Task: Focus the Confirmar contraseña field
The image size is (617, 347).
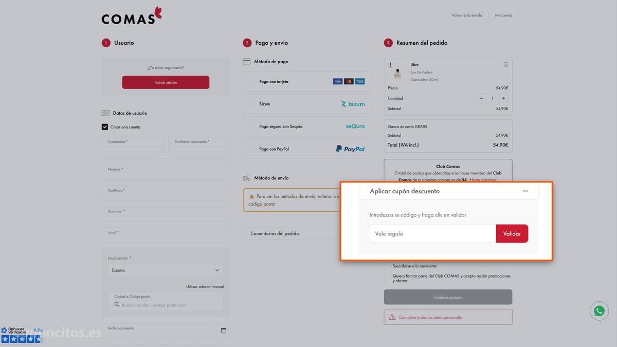Action: click(x=199, y=144)
